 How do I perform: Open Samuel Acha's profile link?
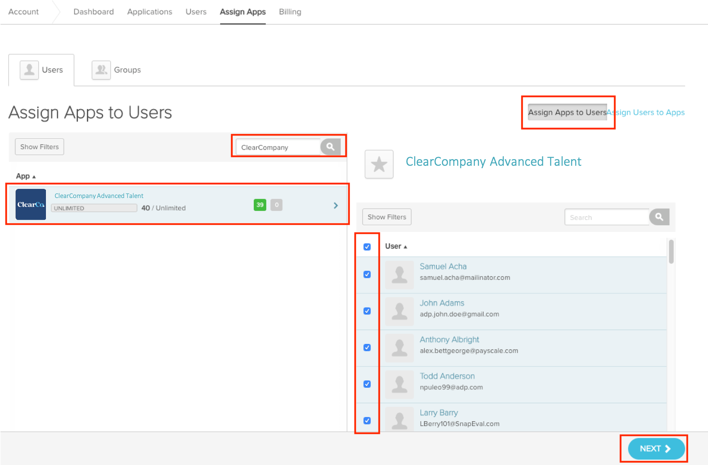tap(443, 267)
